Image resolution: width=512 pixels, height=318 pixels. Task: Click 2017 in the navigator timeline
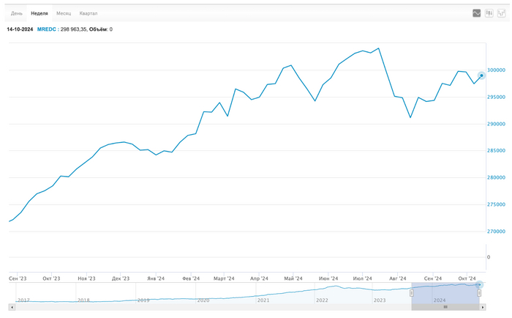(23, 300)
